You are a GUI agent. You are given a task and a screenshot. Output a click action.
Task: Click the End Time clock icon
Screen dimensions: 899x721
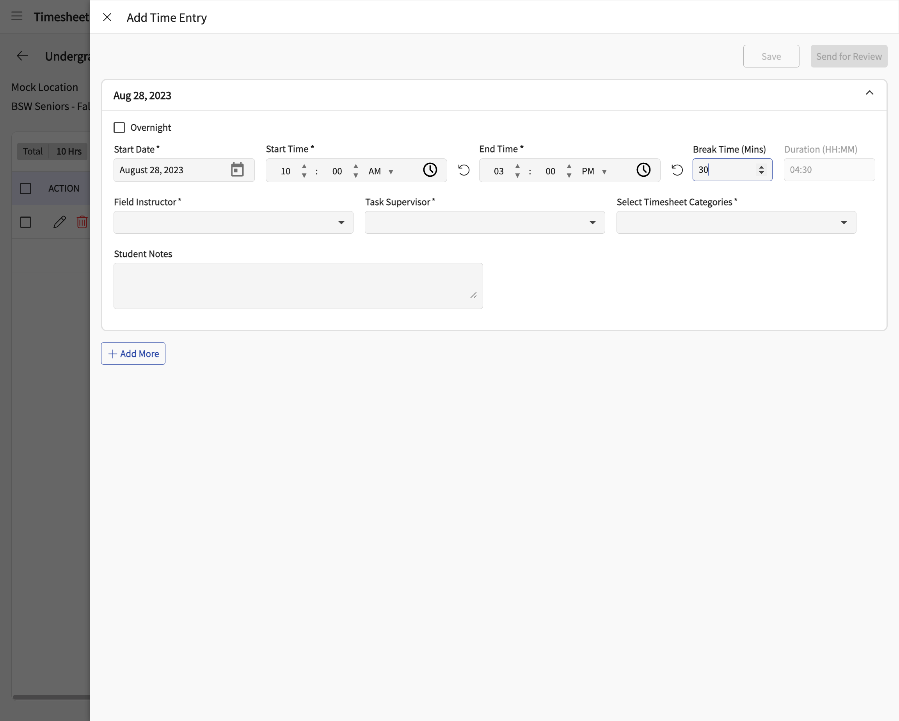643,170
